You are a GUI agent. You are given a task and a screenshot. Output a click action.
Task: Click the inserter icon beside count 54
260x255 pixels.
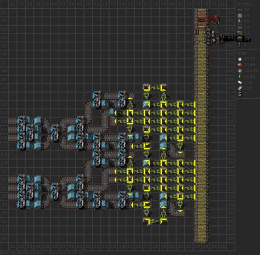240,33
